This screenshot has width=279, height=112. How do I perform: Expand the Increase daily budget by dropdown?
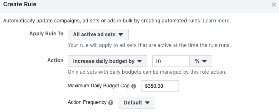[x=107, y=61]
